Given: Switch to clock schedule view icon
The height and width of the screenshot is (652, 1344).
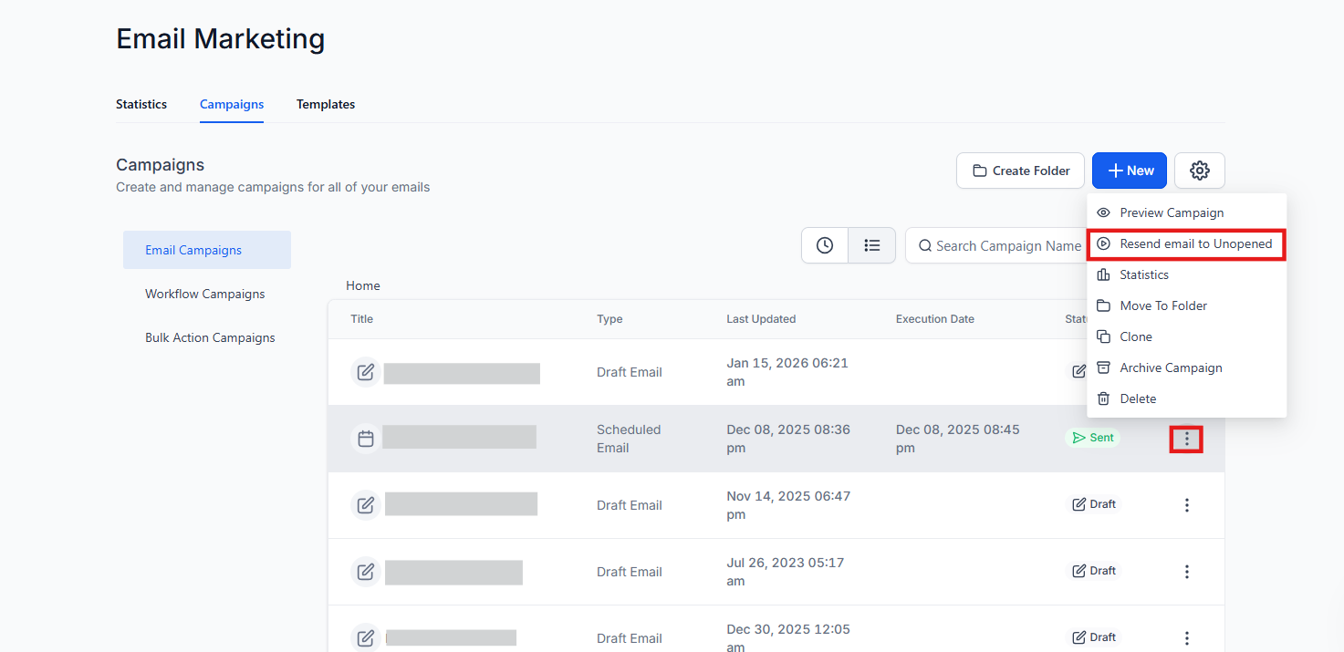Looking at the screenshot, I should click(x=825, y=245).
